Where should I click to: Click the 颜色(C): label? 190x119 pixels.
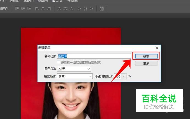[x=50, y=69]
